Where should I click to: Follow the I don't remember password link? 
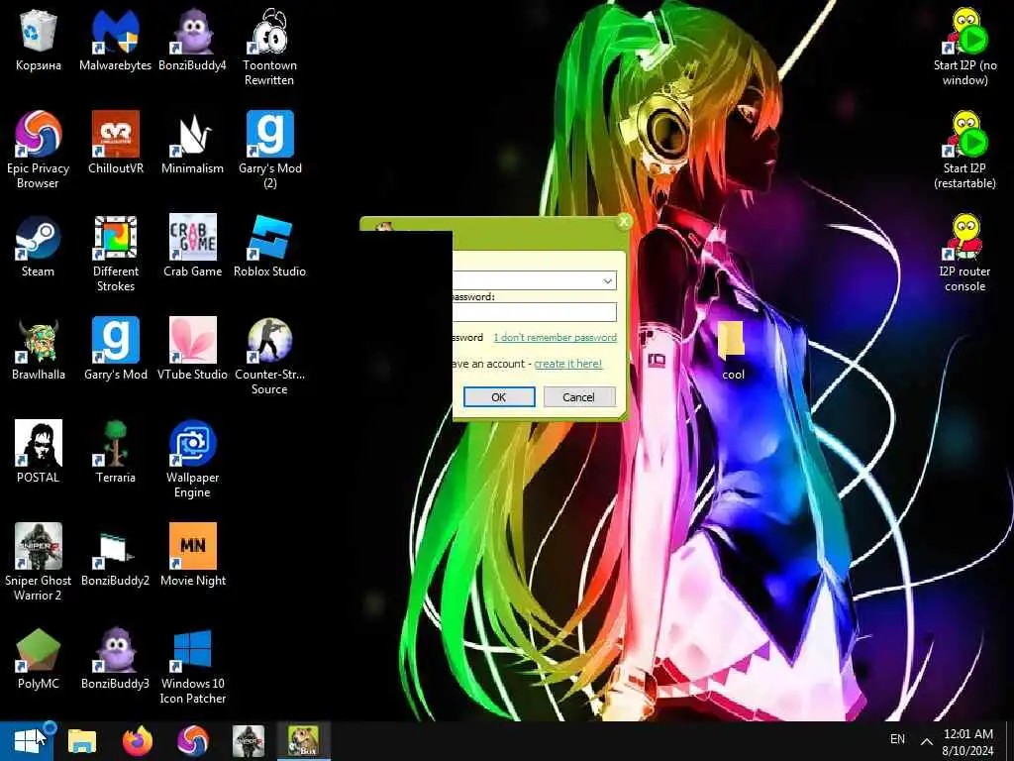click(x=555, y=337)
